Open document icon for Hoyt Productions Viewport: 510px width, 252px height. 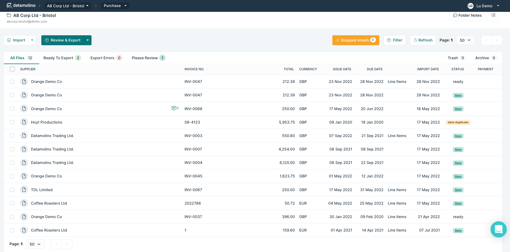(x=24, y=122)
